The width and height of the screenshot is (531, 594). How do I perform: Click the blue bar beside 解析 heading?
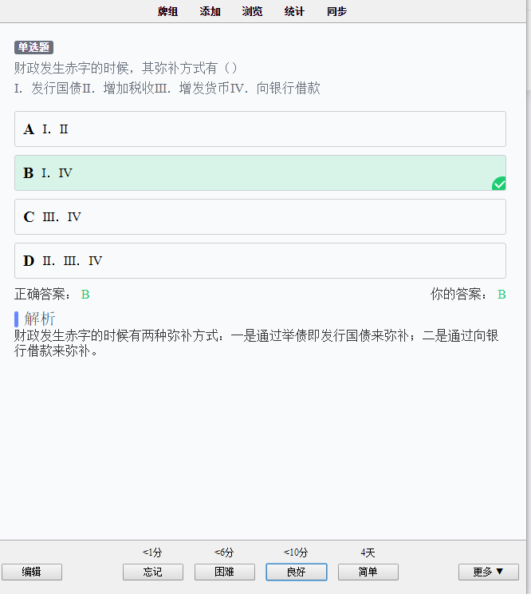pyautogui.click(x=16, y=319)
